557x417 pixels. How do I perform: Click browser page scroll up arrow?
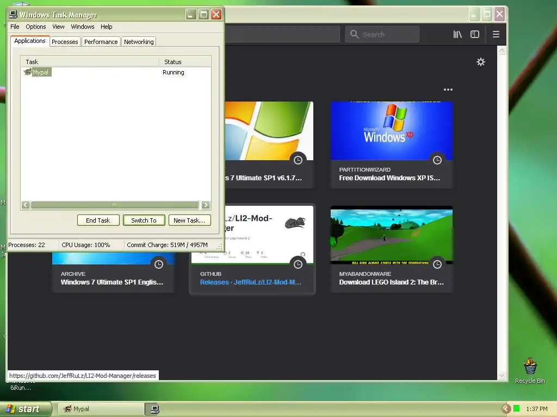pos(502,51)
